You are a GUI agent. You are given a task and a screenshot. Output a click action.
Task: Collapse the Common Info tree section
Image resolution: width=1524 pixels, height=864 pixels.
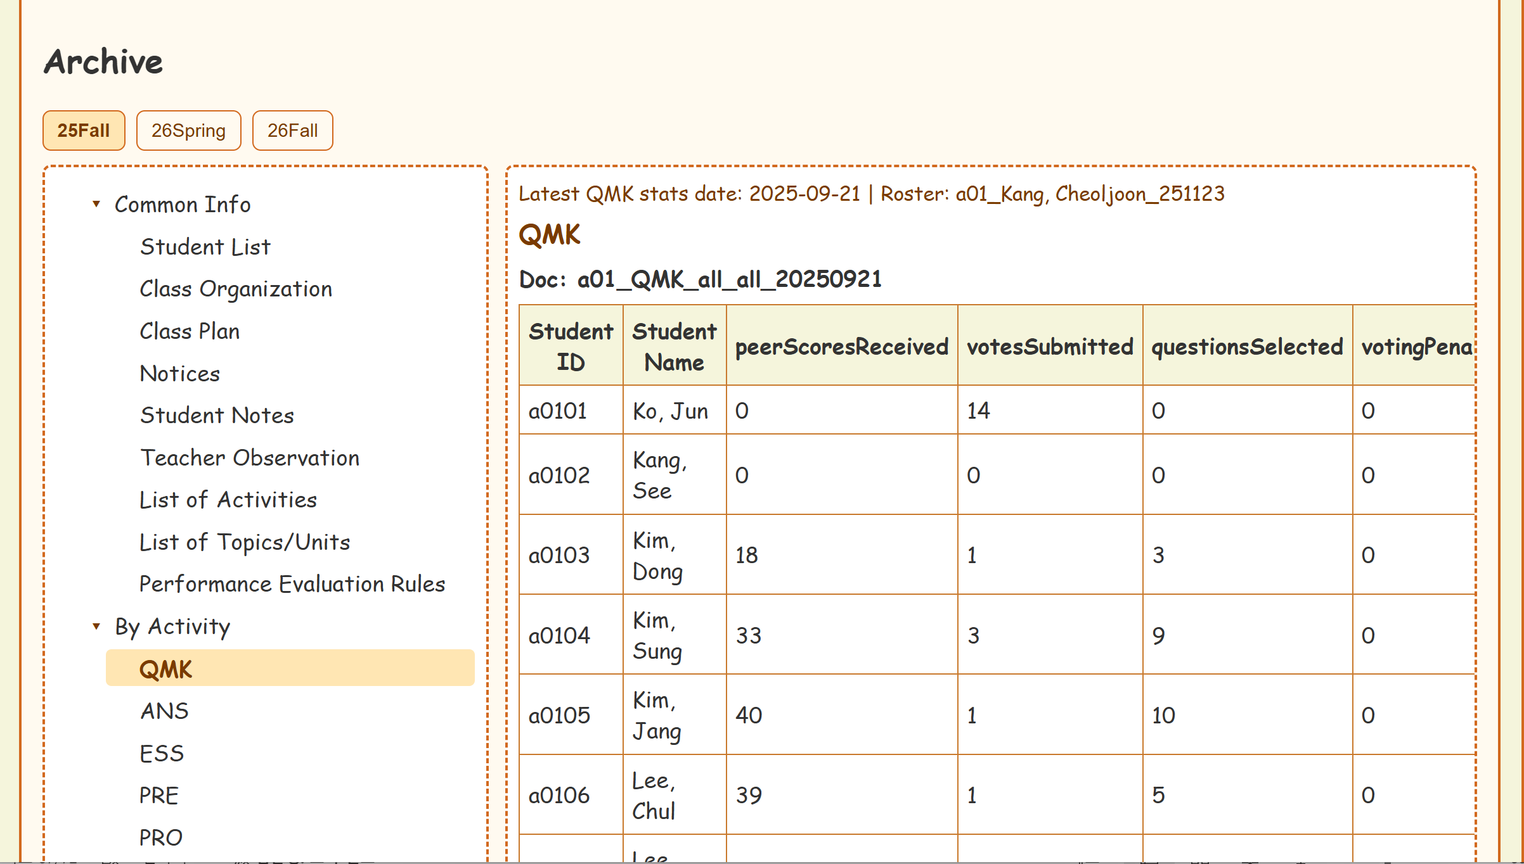click(x=96, y=204)
